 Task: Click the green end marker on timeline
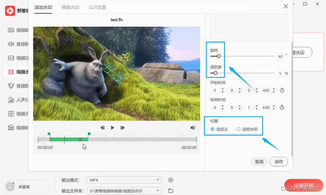click(89, 134)
